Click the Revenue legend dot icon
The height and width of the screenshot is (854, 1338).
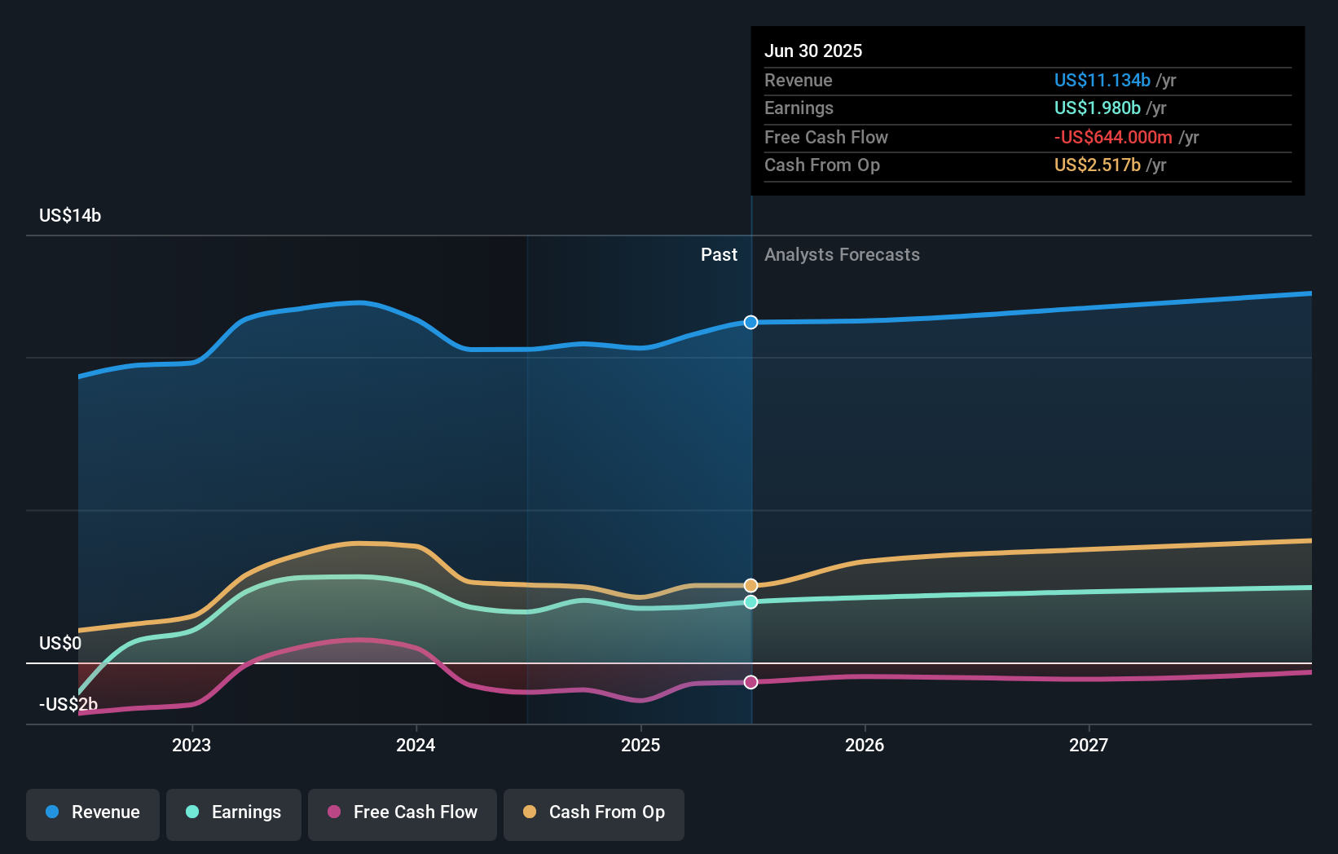click(x=52, y=812)
